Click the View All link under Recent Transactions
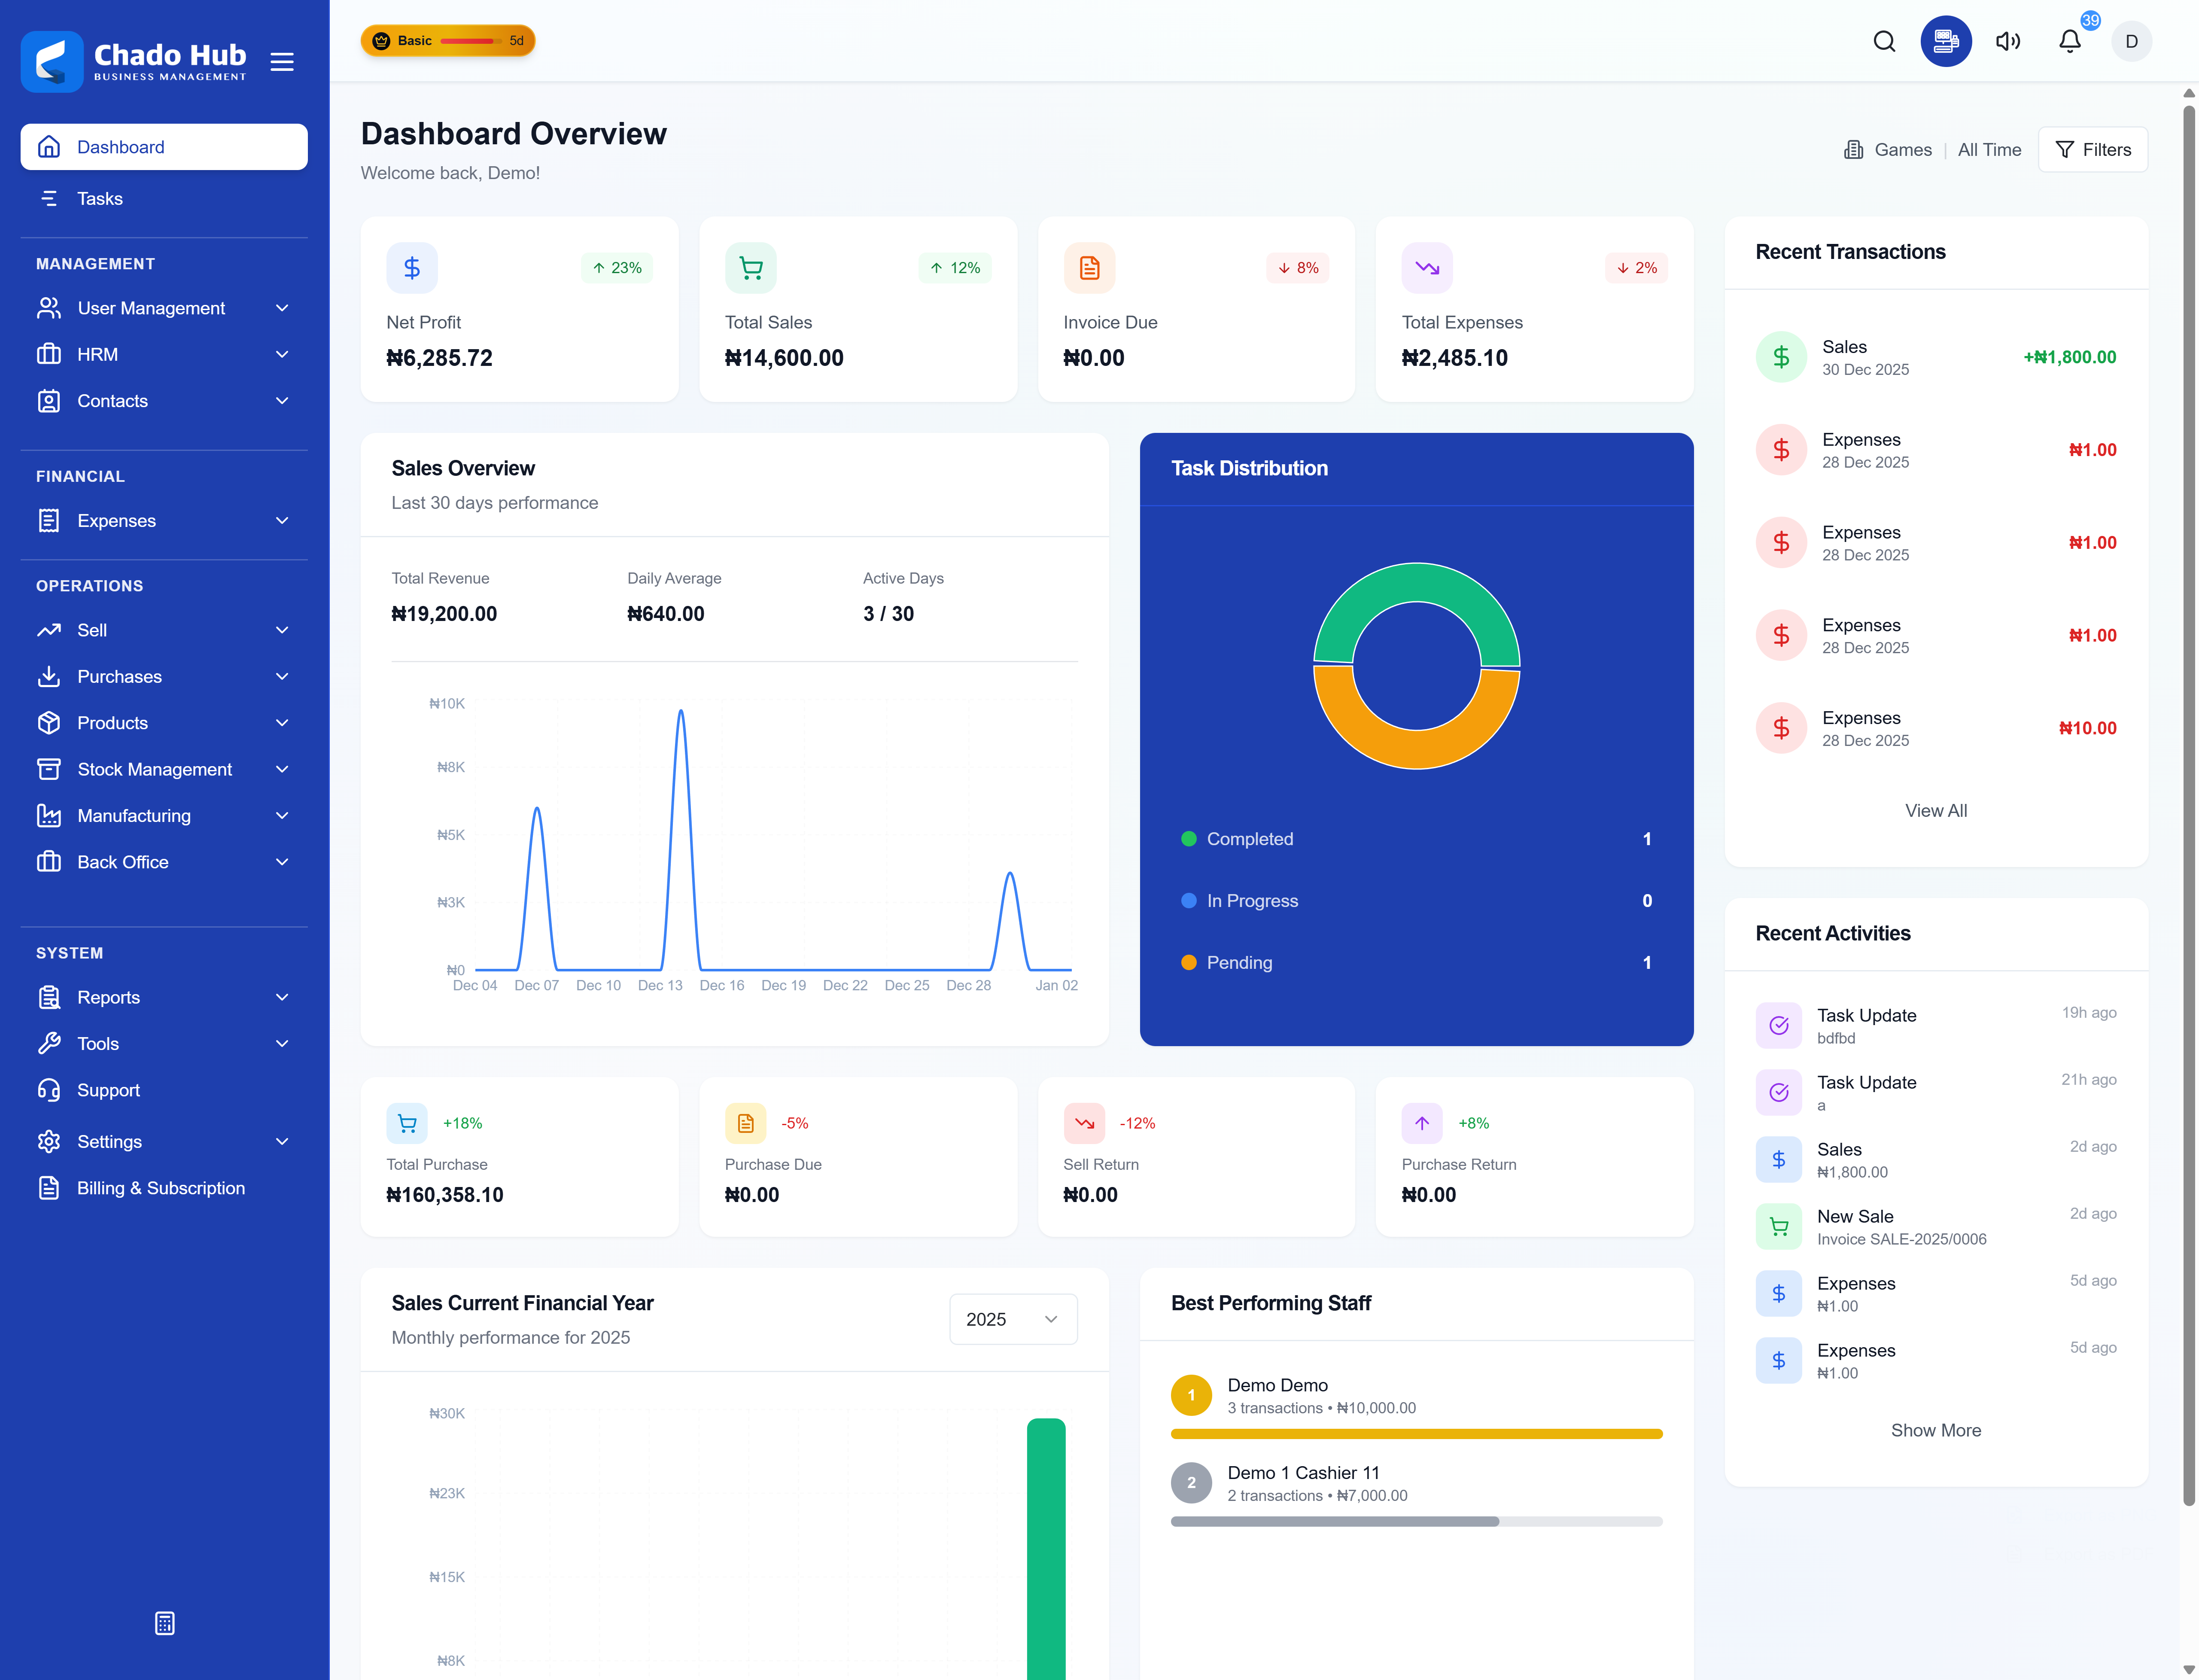2199x1680 pixels. (1935, 810)
